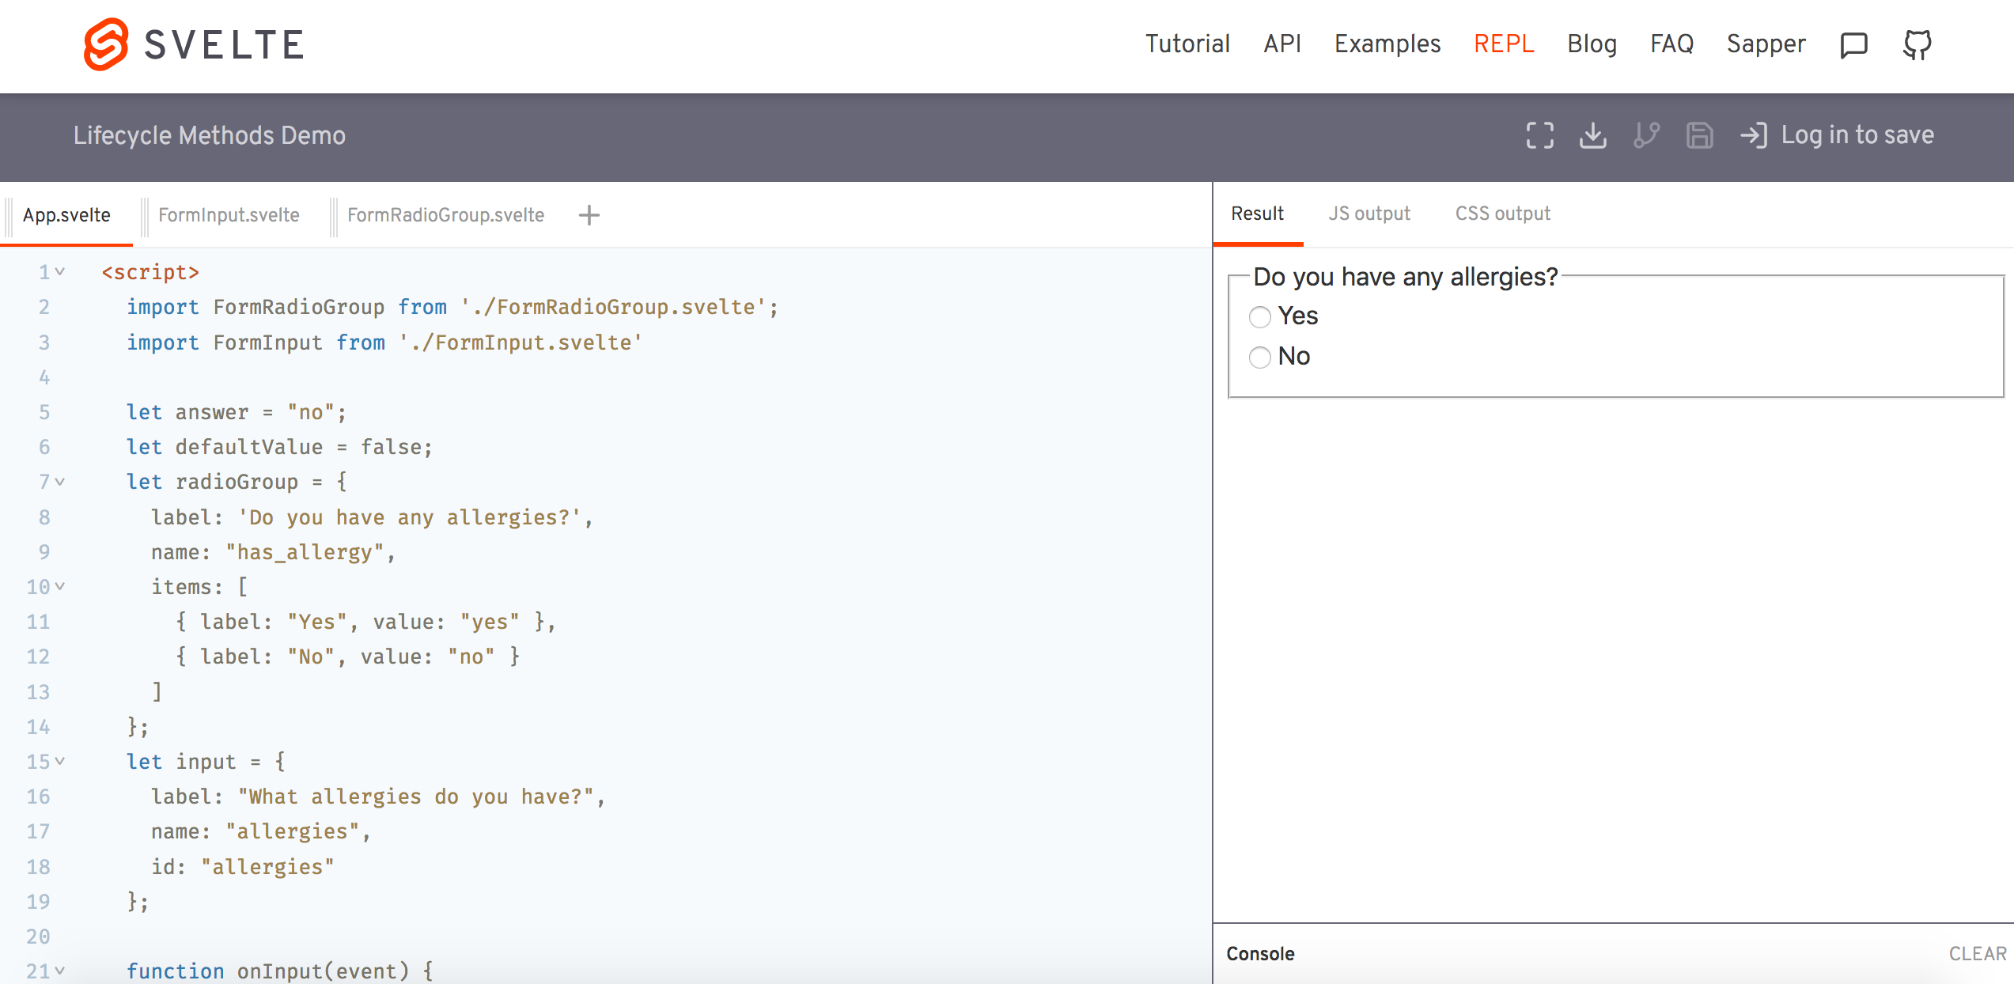Open the API docs link
This screenshot has height=984, width=2014.
pyautogui.click(x=1282, y=44)
